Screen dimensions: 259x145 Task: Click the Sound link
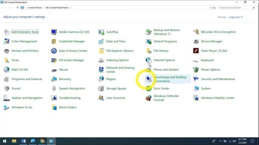16,89
